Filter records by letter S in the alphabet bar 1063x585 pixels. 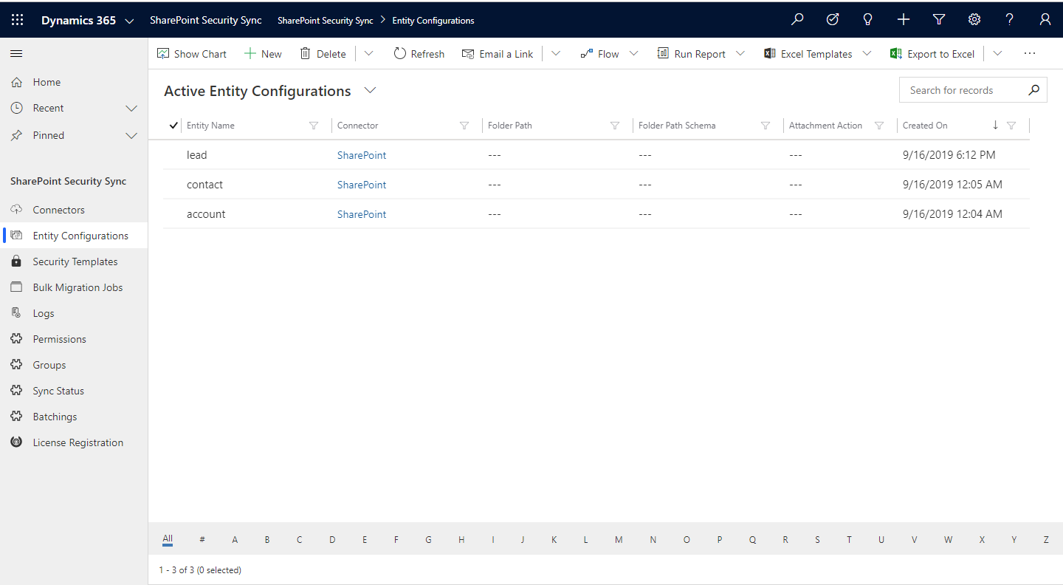[817, 540]
